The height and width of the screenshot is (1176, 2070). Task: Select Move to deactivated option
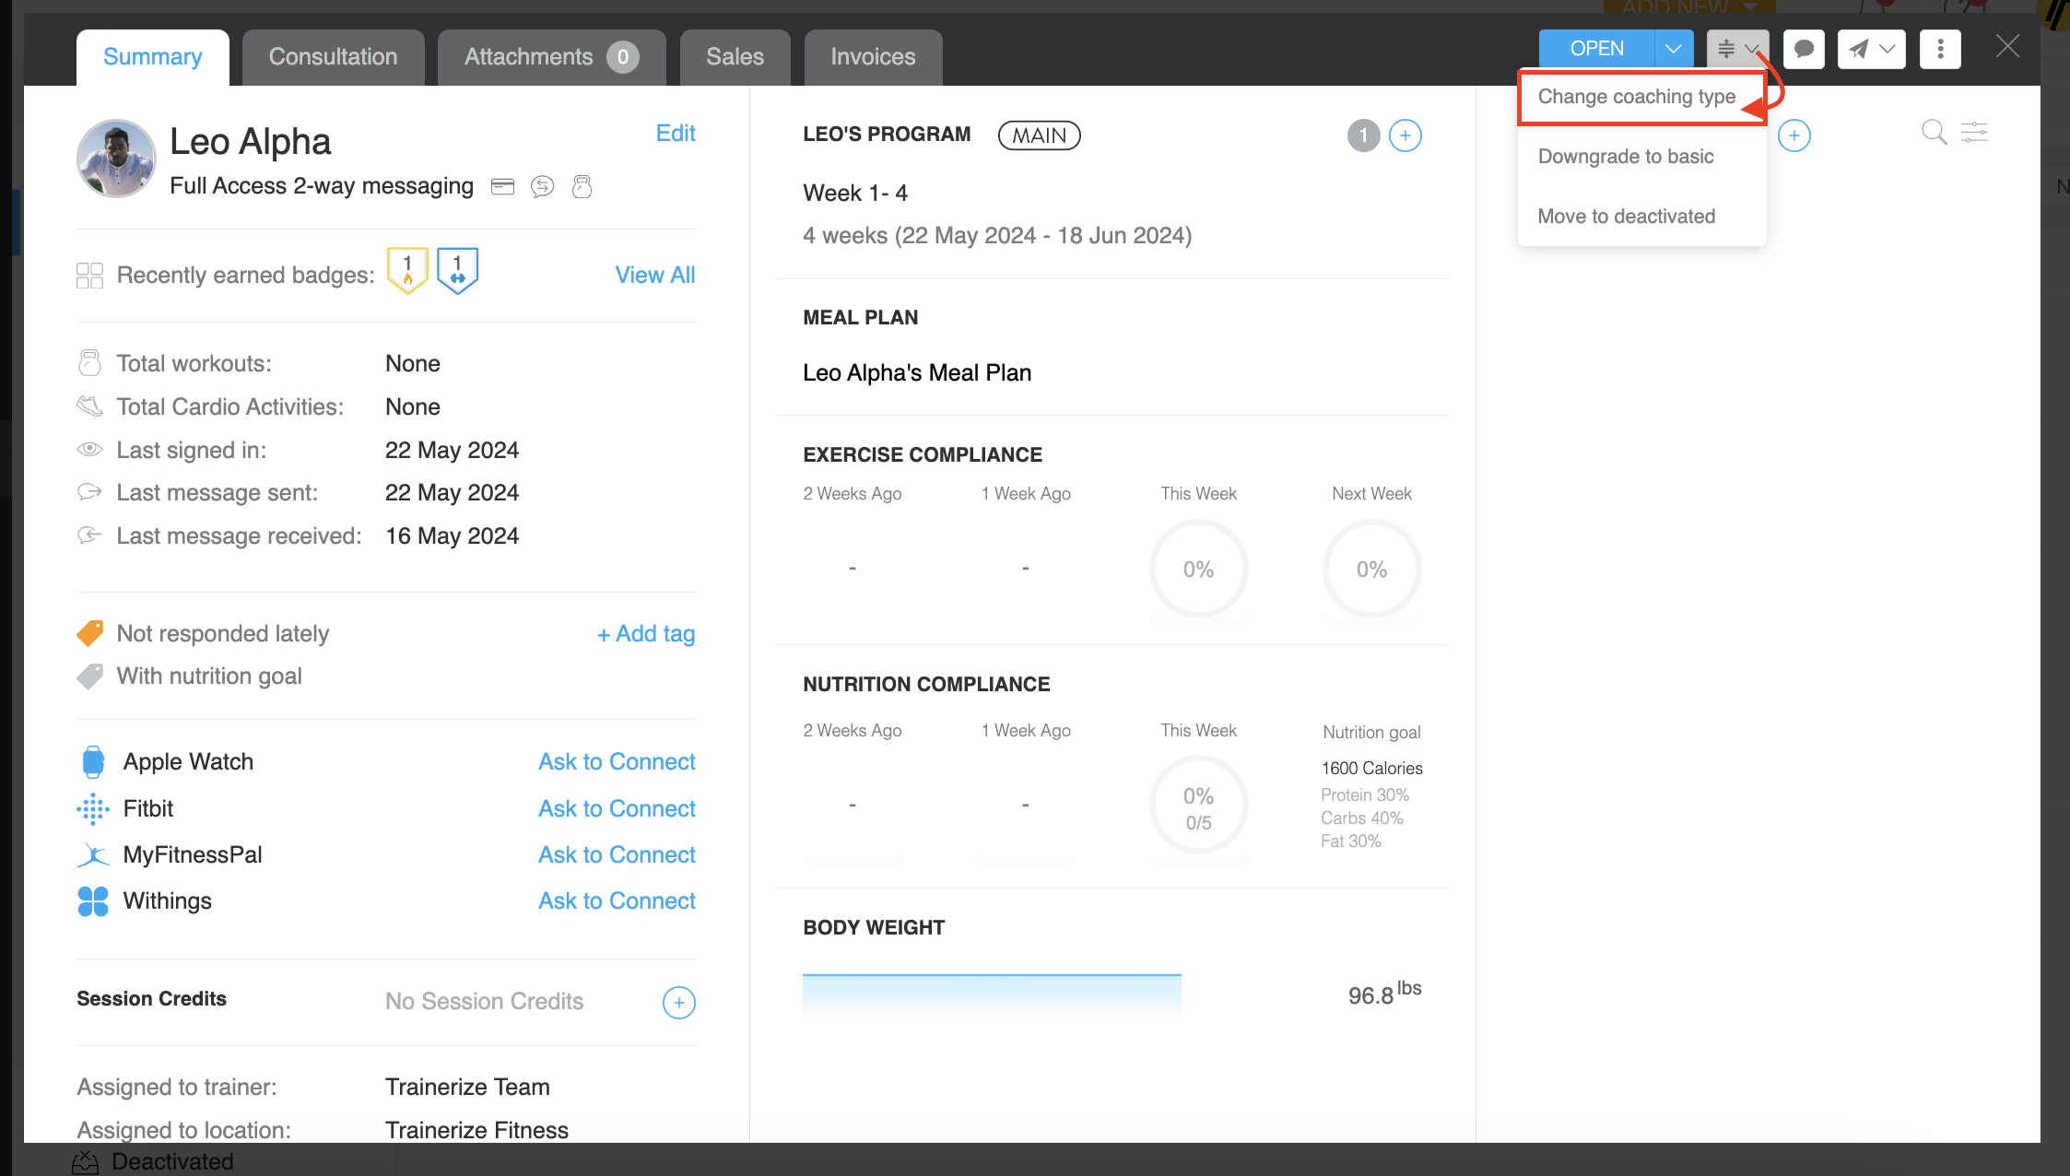pos(1627,217)
